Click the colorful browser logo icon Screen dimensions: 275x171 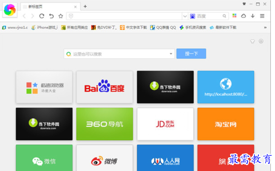10,10
